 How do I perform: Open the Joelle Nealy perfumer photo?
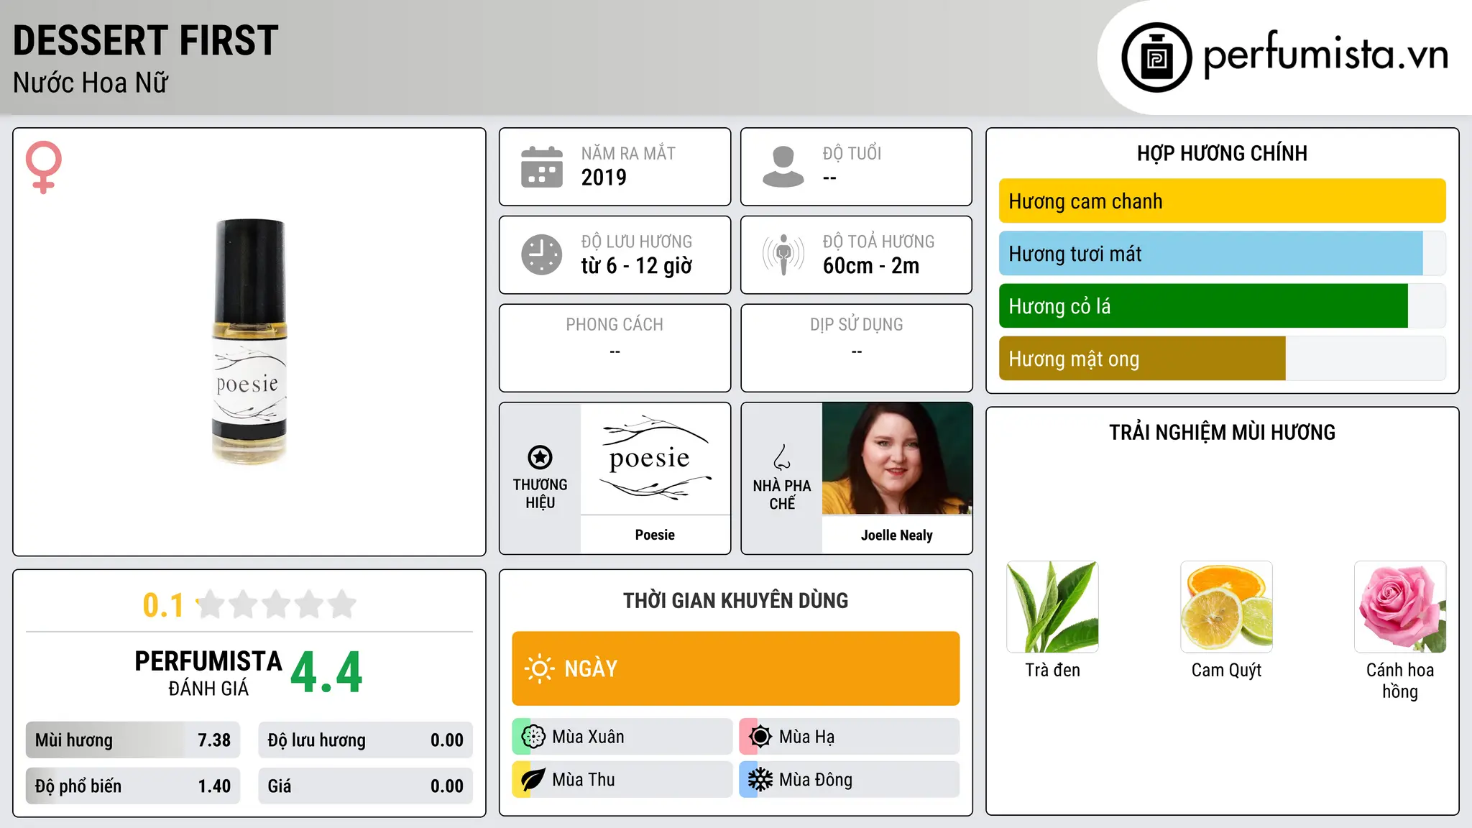point(897,459)
